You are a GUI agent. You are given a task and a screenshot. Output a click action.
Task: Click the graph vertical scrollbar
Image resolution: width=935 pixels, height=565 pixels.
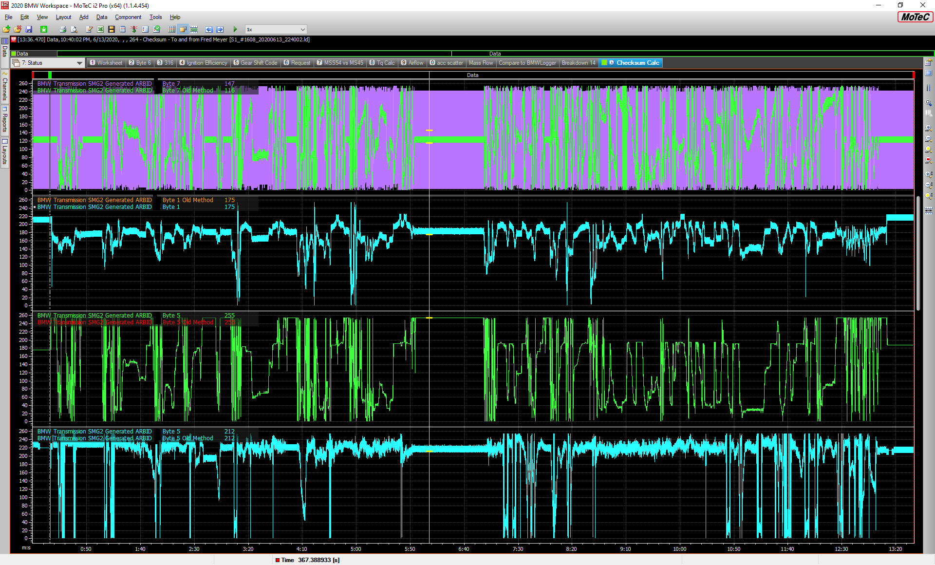pyautogui.click(x=918, y=253)
